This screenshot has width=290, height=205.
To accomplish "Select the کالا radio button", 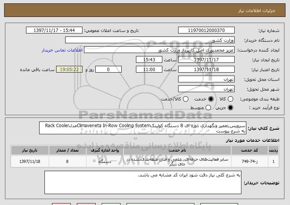I will [230, 99].
